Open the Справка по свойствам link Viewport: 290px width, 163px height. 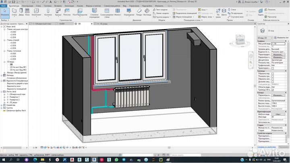(266, 148)
